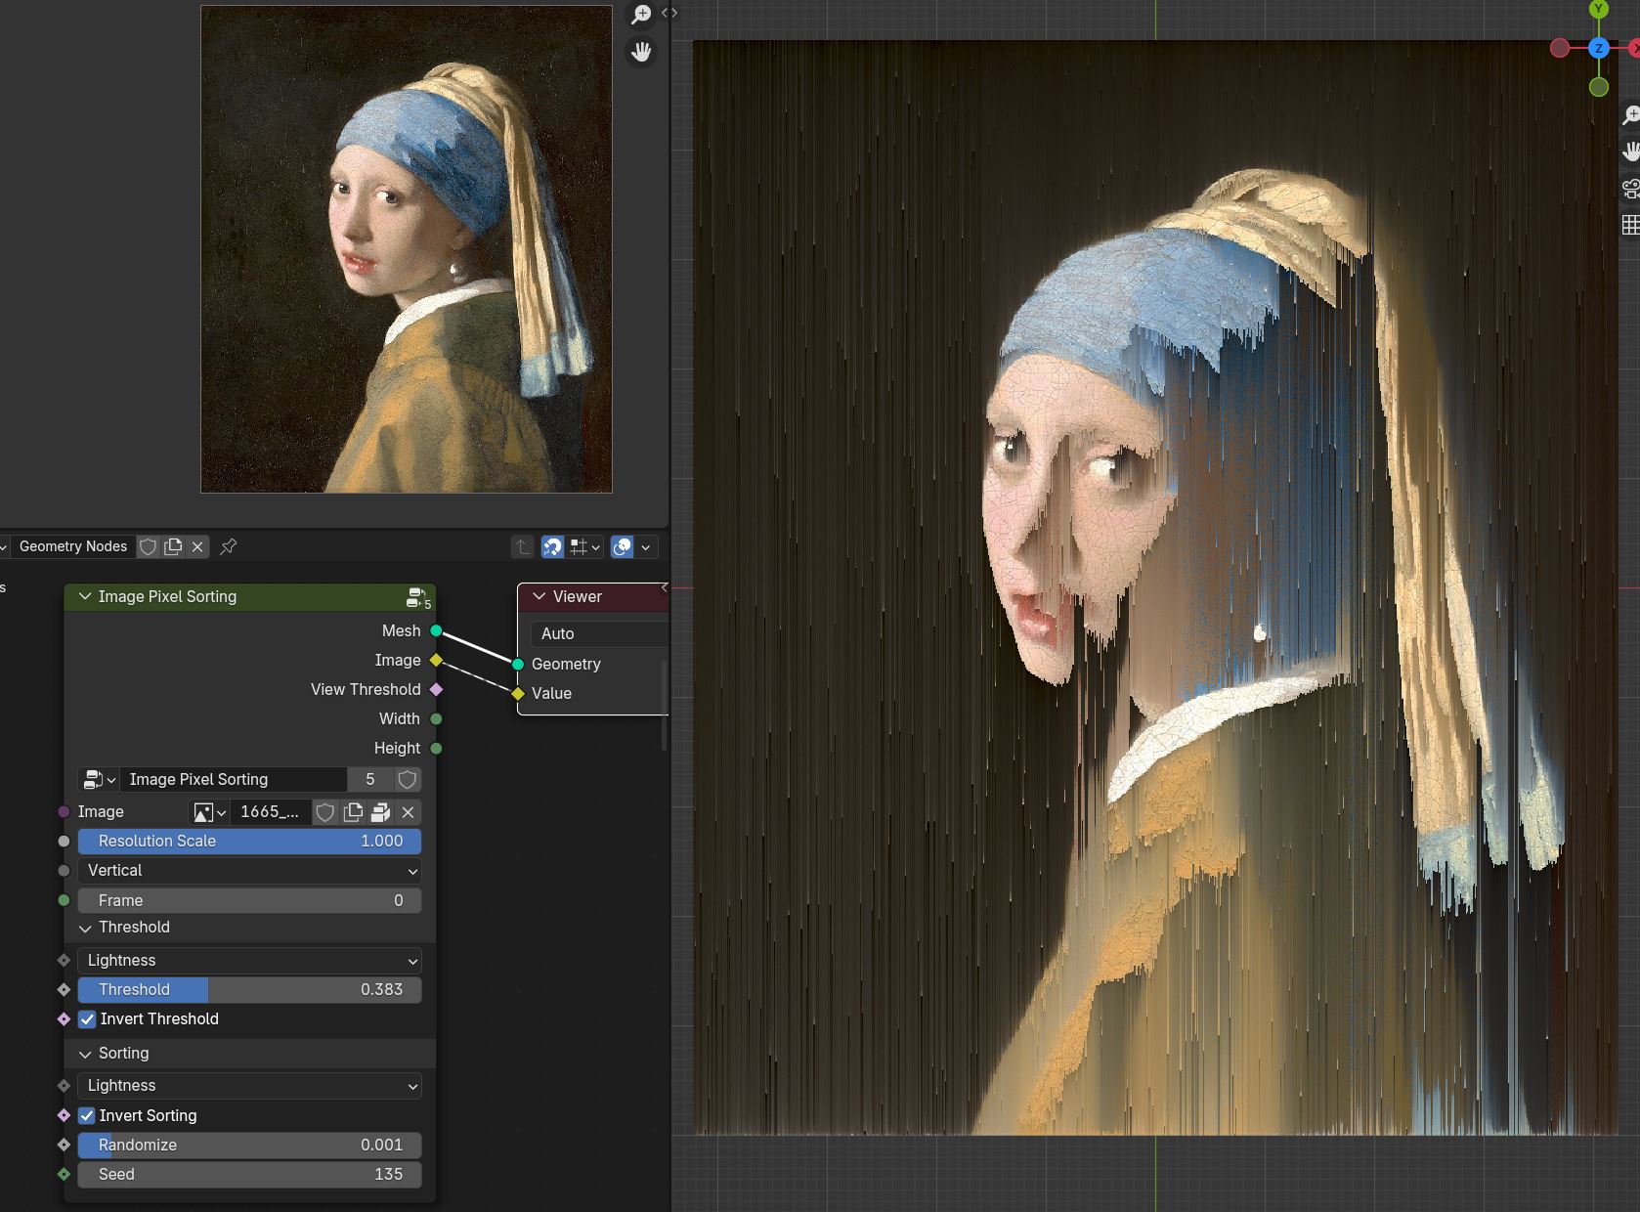Toggle the pin node tree icon
The image size is (1640, 1212).
[229, 546]
